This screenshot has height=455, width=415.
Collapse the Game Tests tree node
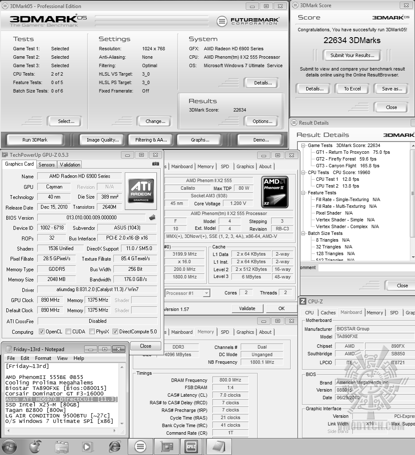pyautogui.click(x=303, y=145)
